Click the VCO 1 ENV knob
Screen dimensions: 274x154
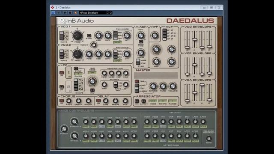pyautogui.click(x=107, y=36)
